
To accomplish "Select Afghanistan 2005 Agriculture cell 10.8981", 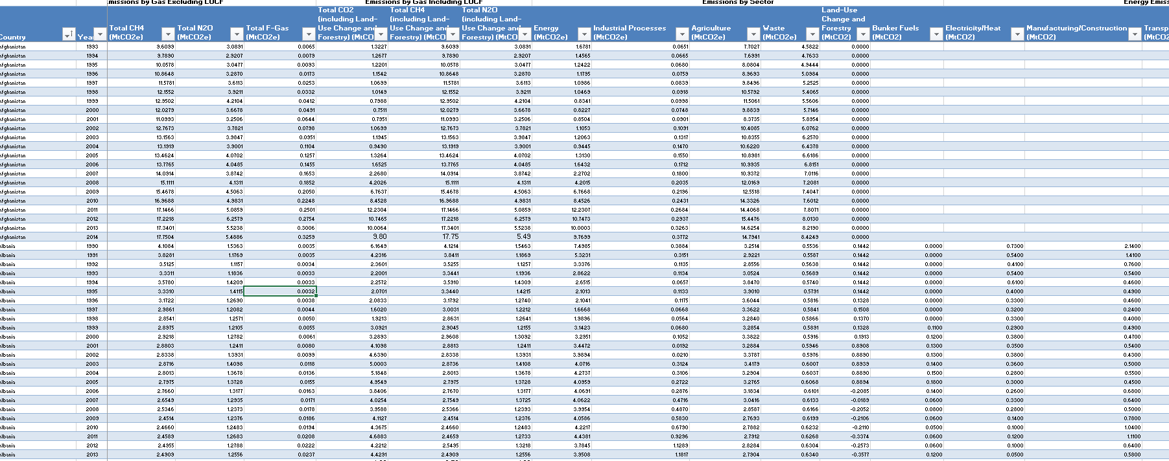I will [726, 155].
